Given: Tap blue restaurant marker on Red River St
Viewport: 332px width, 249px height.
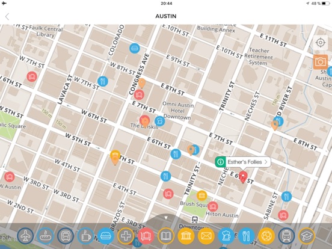Looking at the screenshot, I should point(279,121).
